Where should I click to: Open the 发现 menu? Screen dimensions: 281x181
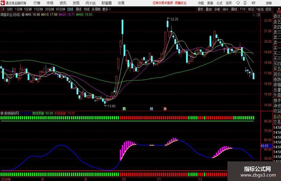click(x=76, y=3)
